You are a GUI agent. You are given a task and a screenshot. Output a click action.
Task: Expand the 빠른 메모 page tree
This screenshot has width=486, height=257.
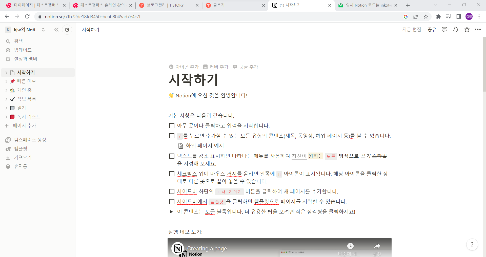coord(7,81)
